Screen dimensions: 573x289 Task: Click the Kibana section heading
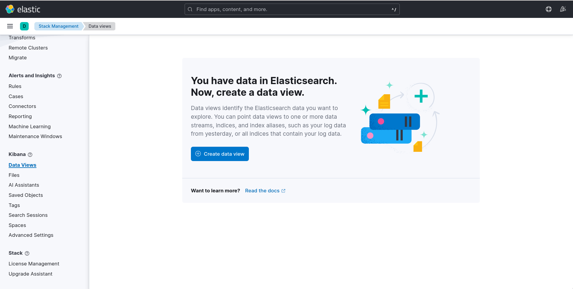point(17,154)
